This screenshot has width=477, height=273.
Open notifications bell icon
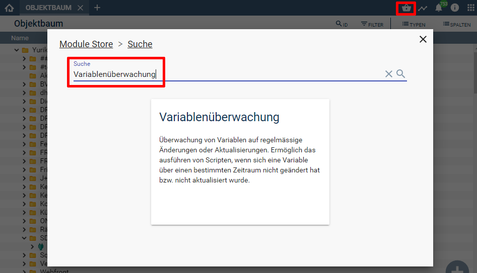(439, 8)
